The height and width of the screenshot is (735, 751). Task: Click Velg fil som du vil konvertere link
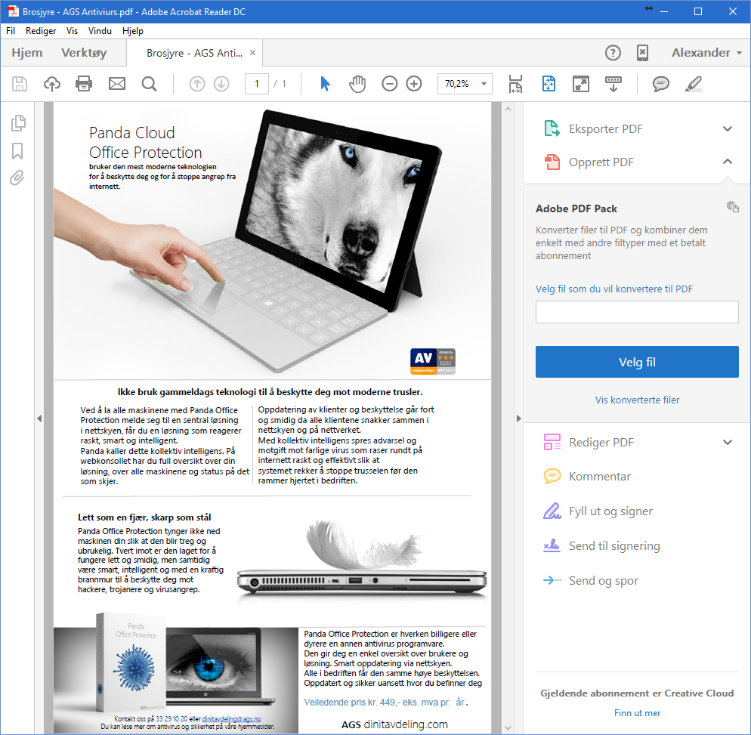click(x=614, y=289)
